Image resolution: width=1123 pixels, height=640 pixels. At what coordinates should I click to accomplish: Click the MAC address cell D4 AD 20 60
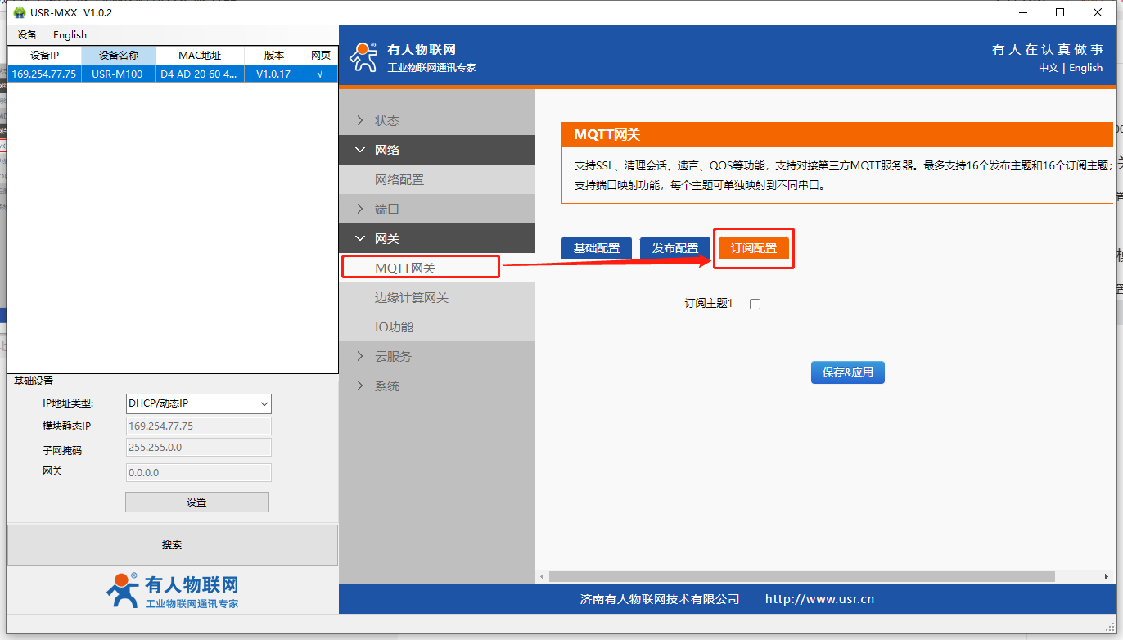tap(200, 74)
